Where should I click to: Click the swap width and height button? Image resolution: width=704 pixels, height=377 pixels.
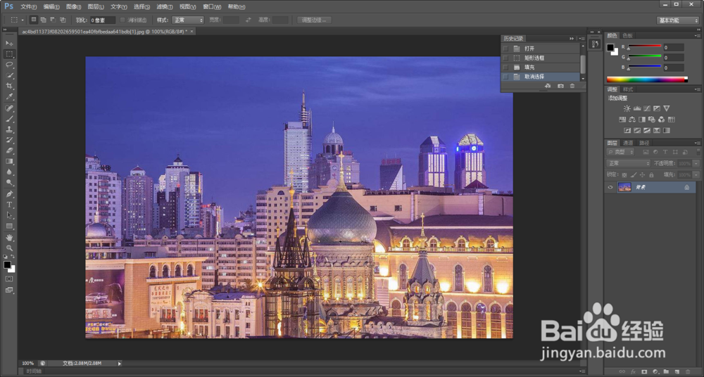click(249, 20)
